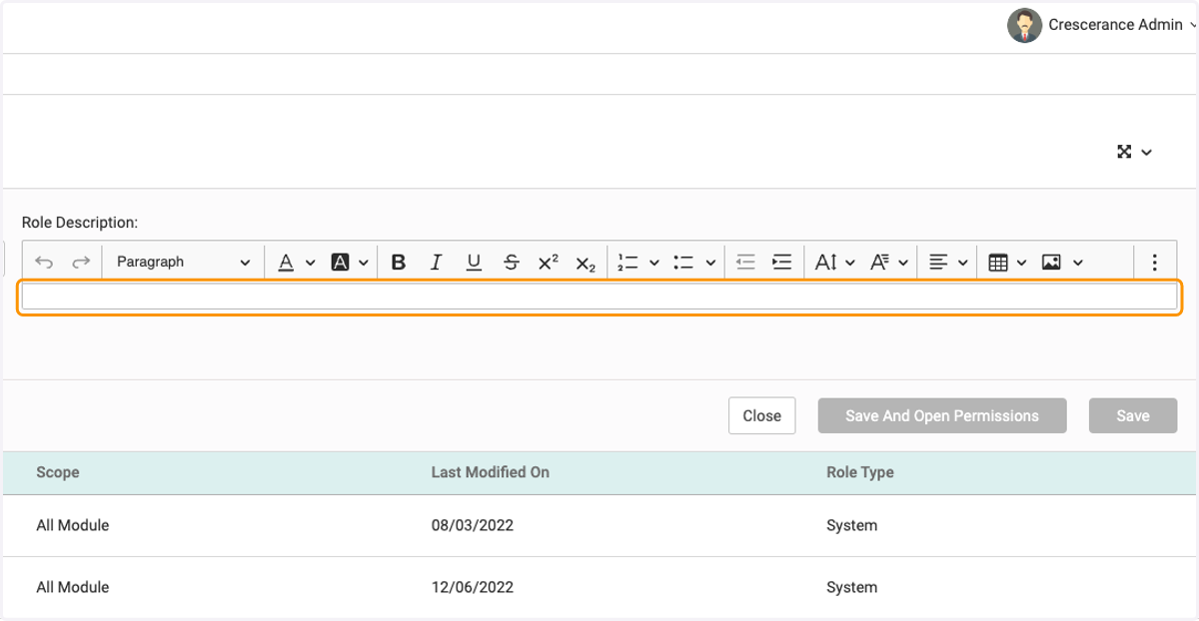Image resolution: width=1199 pixels, height=621 pixels.
Task: Click the Close button
Action: pyautogui.click(x=762, y=416)
